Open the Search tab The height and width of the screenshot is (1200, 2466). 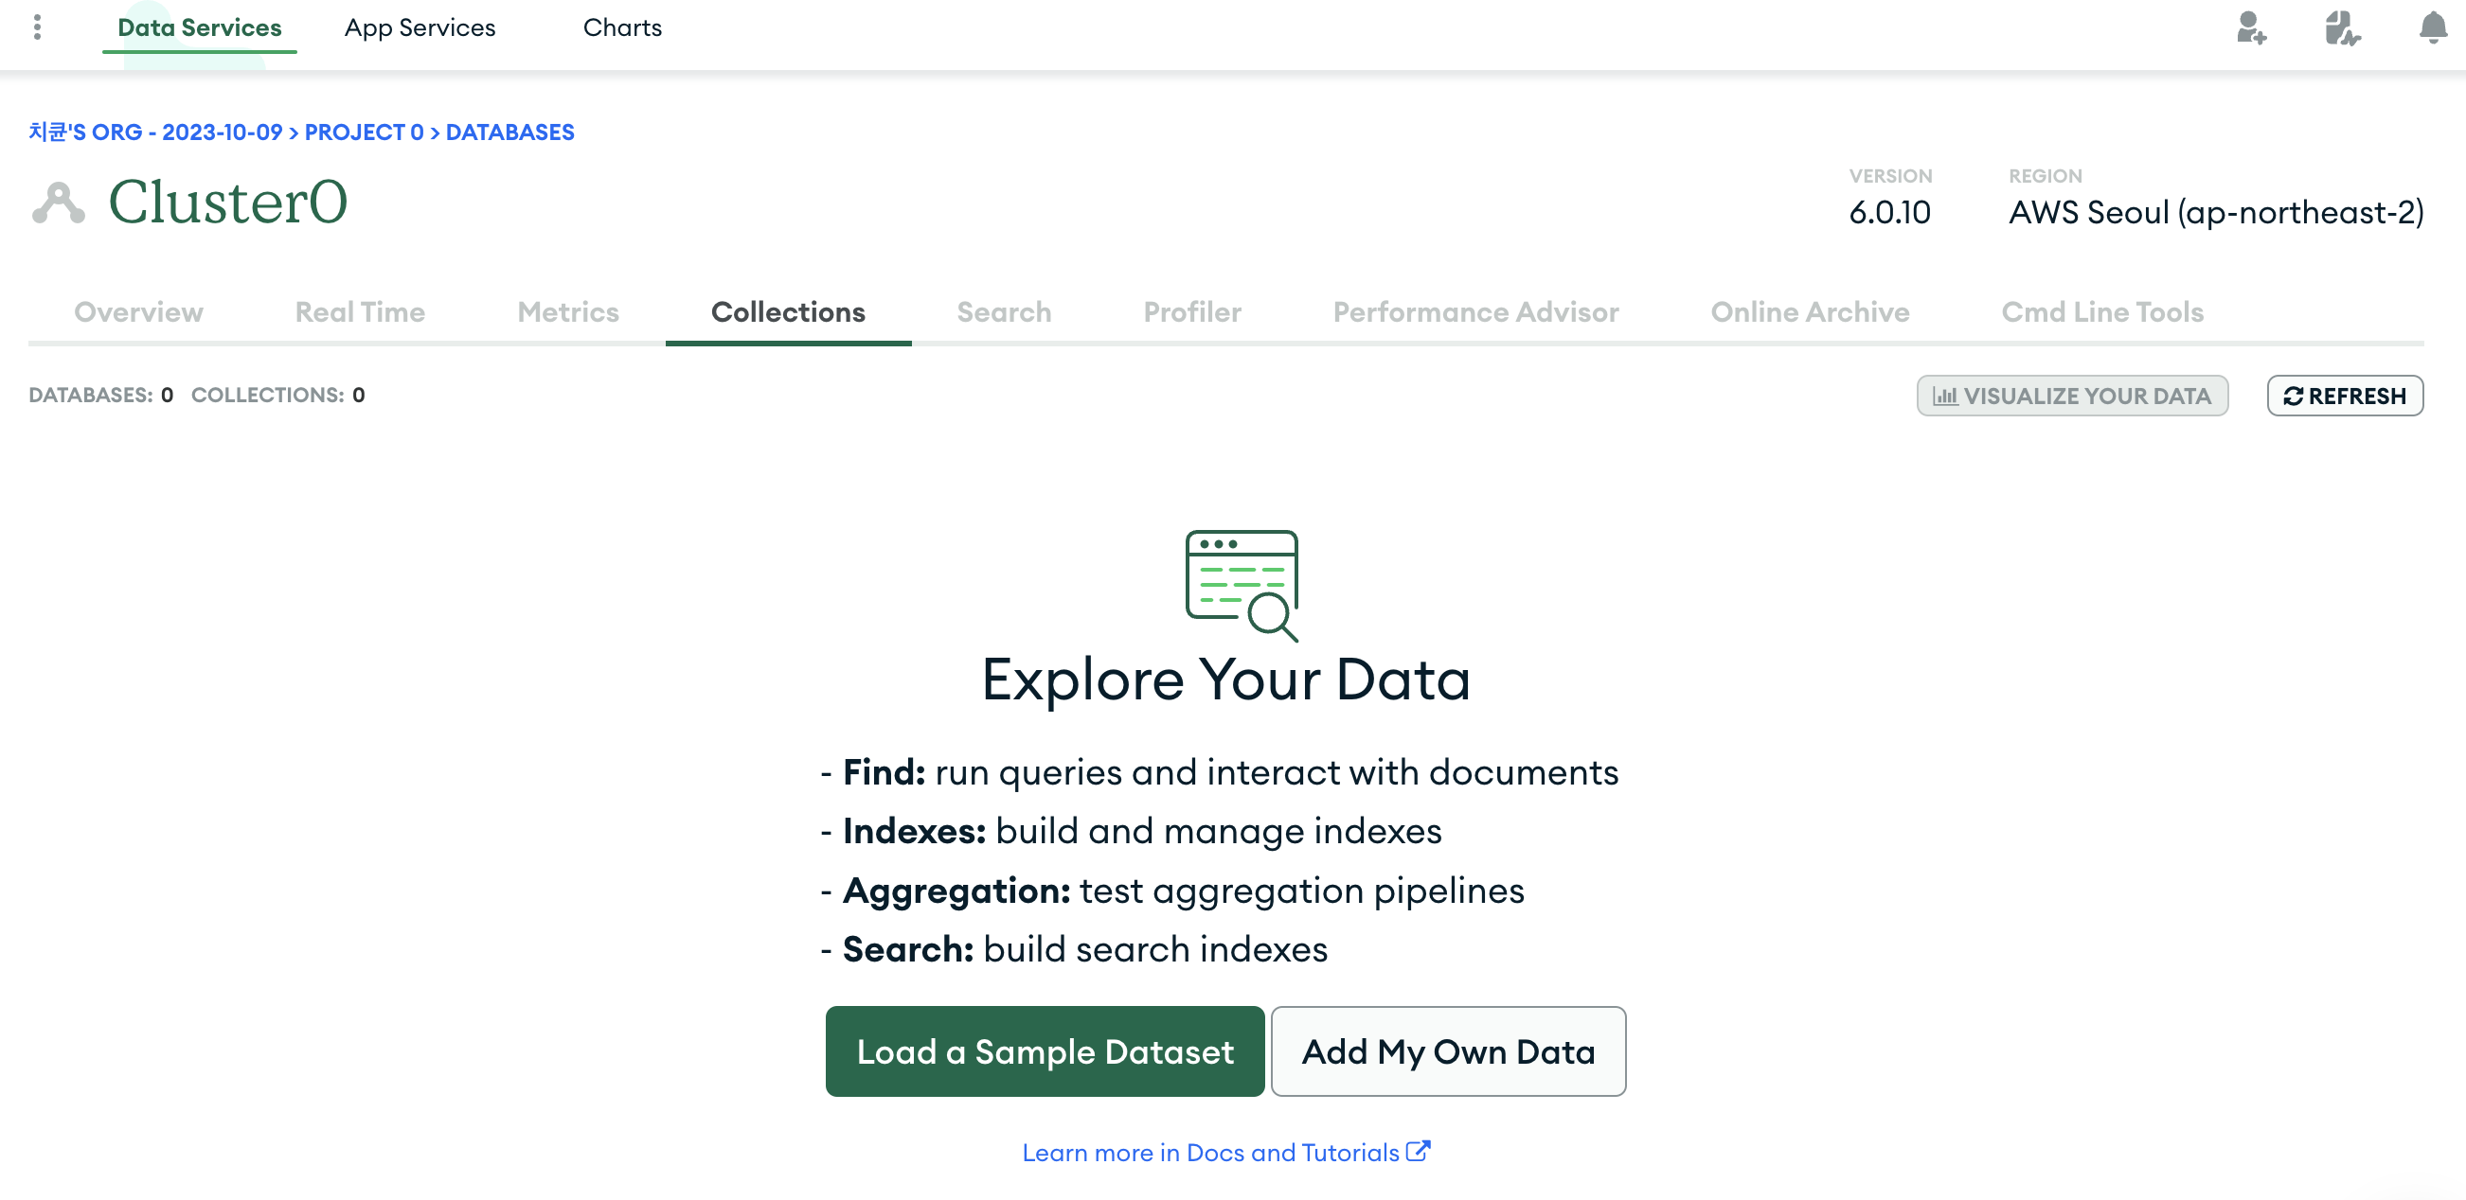point(1004,312)
